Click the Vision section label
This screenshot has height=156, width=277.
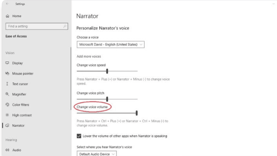coord(10,53)
